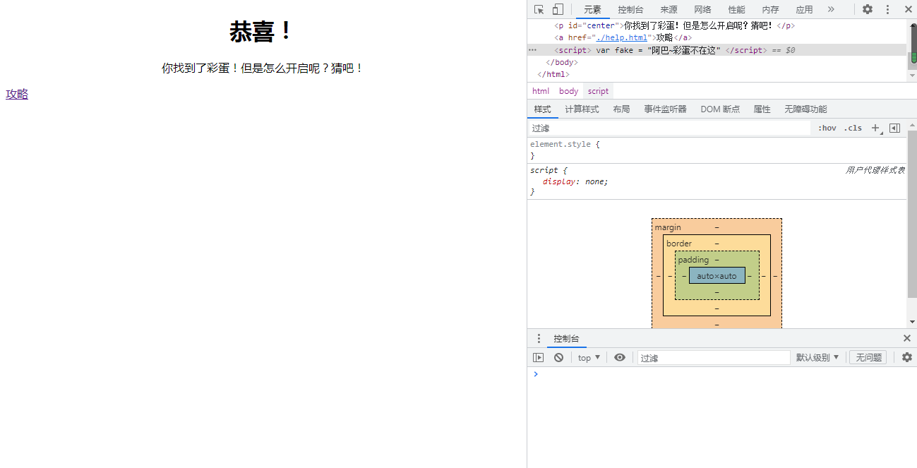Open the 性能 Performance tab
Viewport: 917px width, 468px height.
[x=736, y=9]
